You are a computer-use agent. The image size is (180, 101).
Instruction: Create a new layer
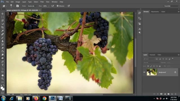[172, 94]
